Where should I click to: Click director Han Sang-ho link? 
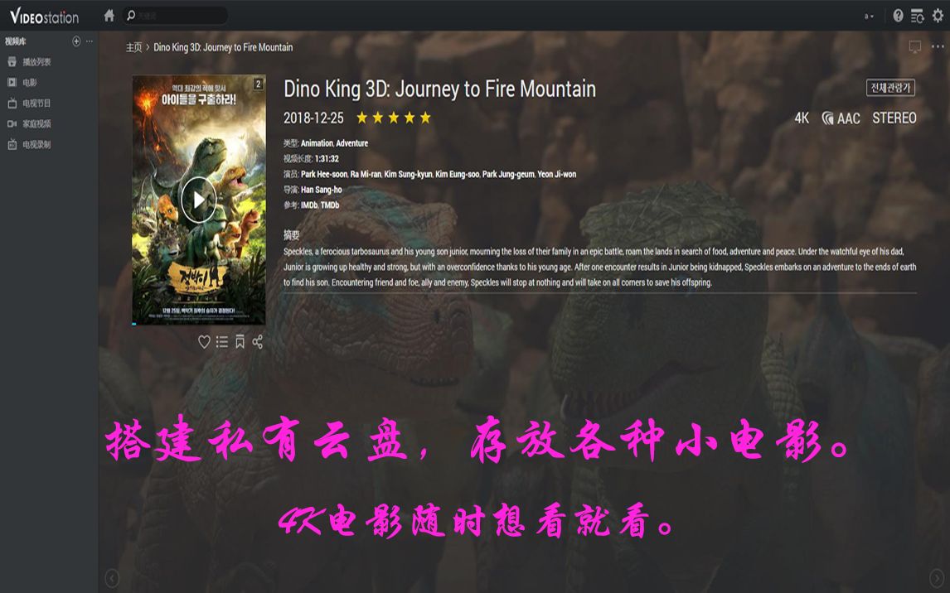(321, 190)
